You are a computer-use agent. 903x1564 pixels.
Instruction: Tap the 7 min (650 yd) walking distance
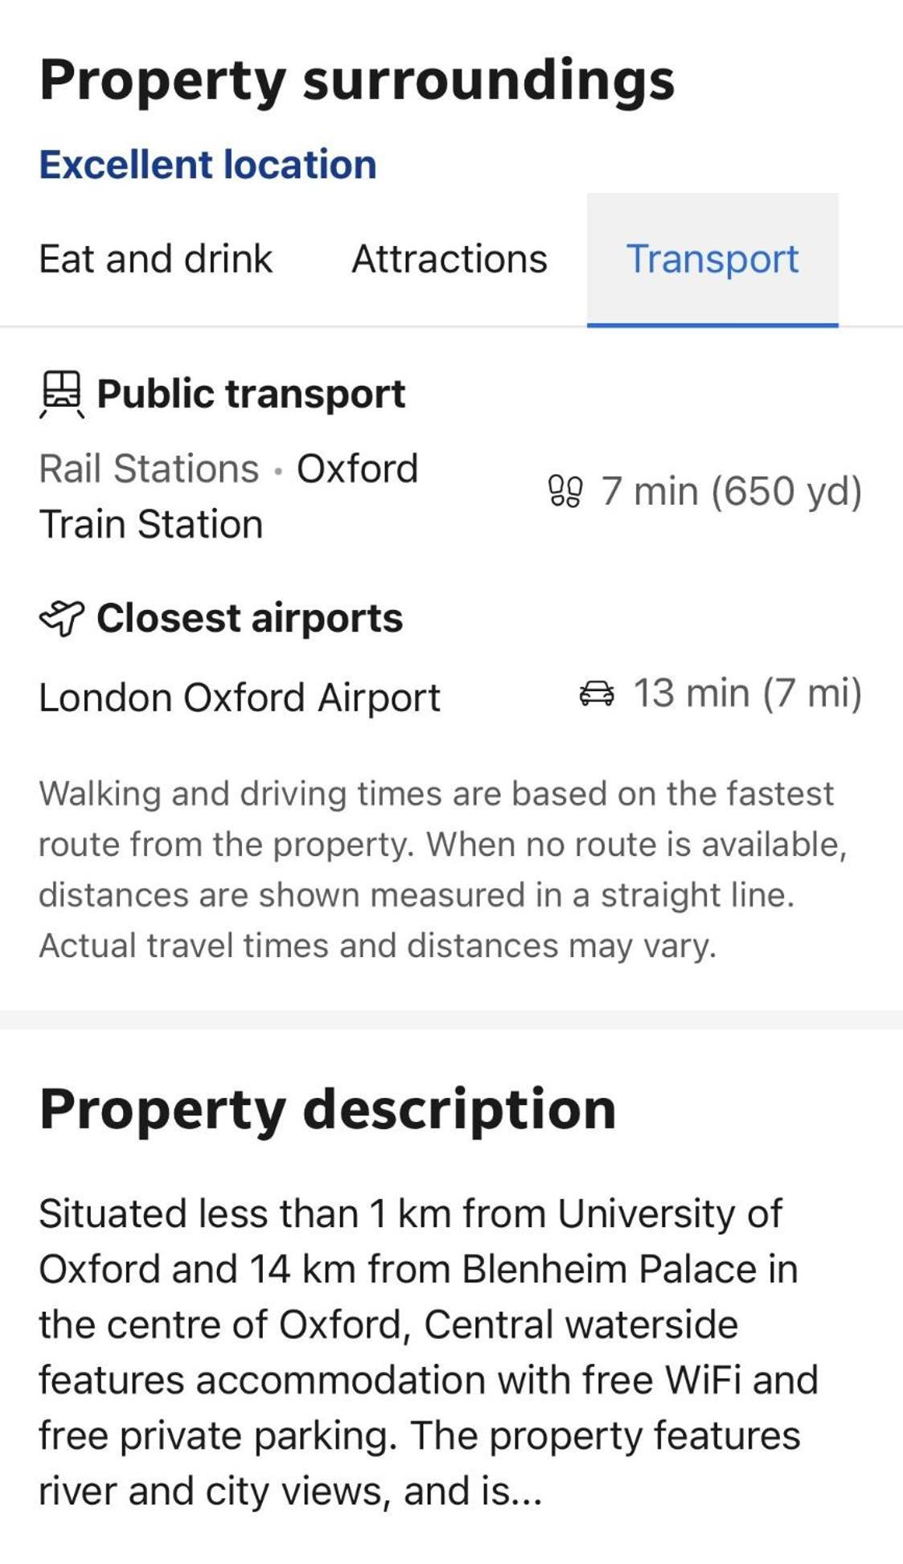(732, 491)
